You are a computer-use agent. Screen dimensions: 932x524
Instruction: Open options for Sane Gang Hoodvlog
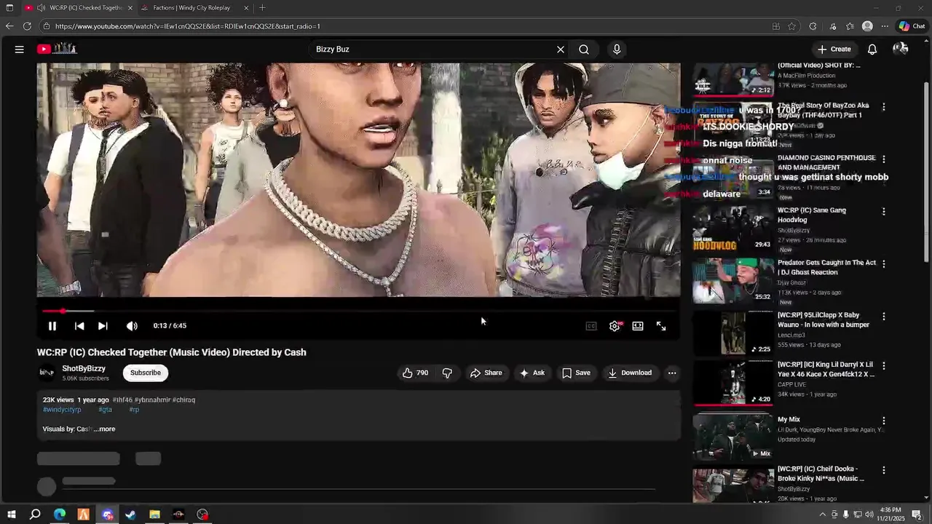pos(884,212)
